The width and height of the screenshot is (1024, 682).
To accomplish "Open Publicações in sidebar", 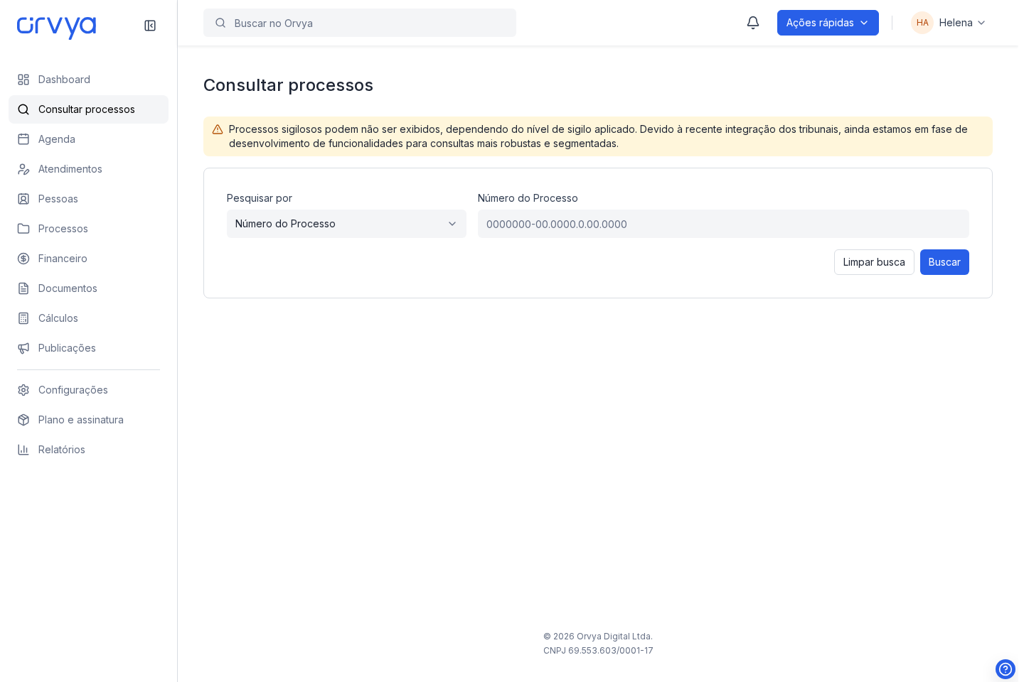I will 88,348.
